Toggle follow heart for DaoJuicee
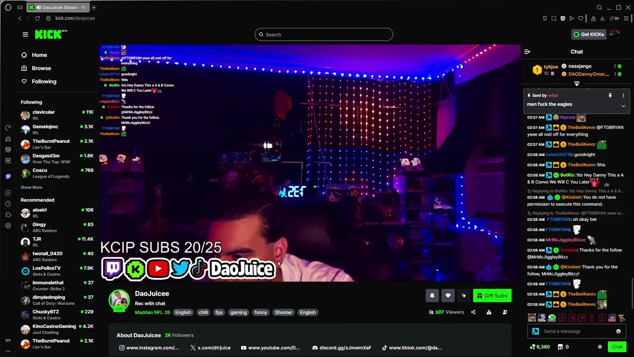 pos(448,296)
